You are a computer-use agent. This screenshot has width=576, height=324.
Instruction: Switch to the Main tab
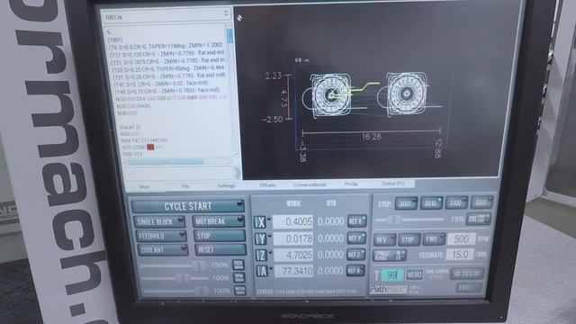point(145,186)
